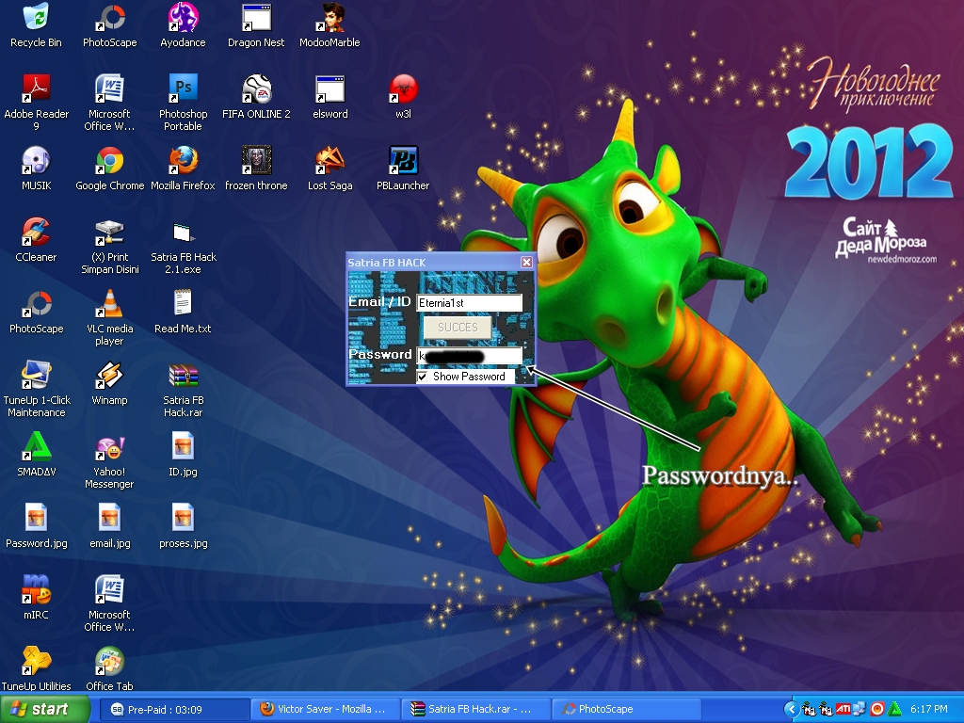
Task: Click the SUCCES button
Action: (x=458, y=327)
